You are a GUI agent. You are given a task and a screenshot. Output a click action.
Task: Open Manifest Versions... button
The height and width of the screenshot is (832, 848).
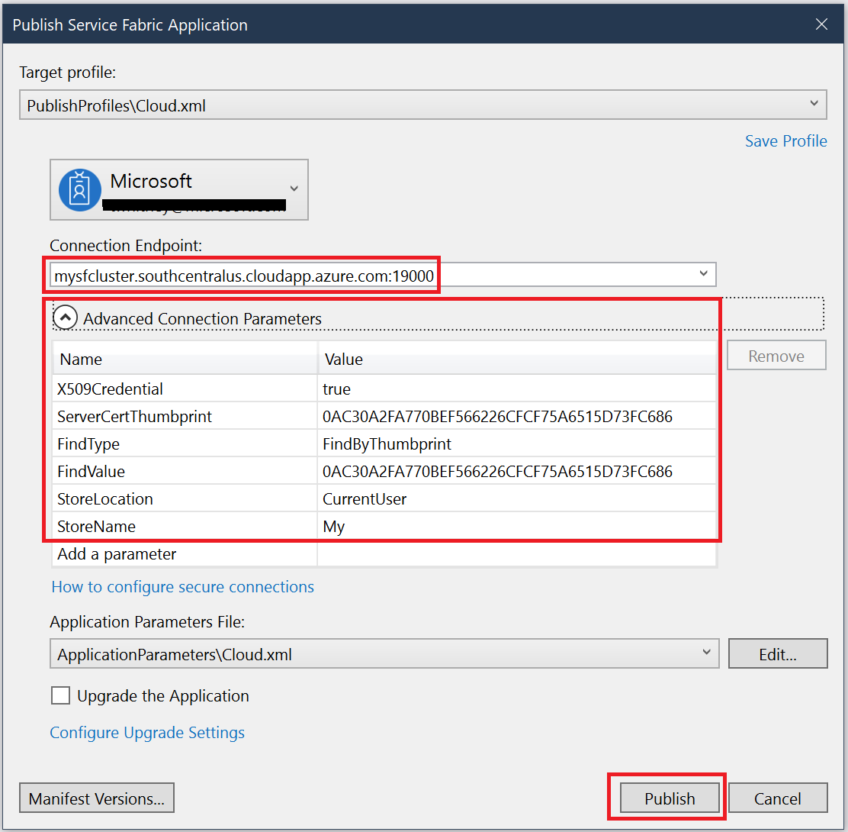pos(97,798)
